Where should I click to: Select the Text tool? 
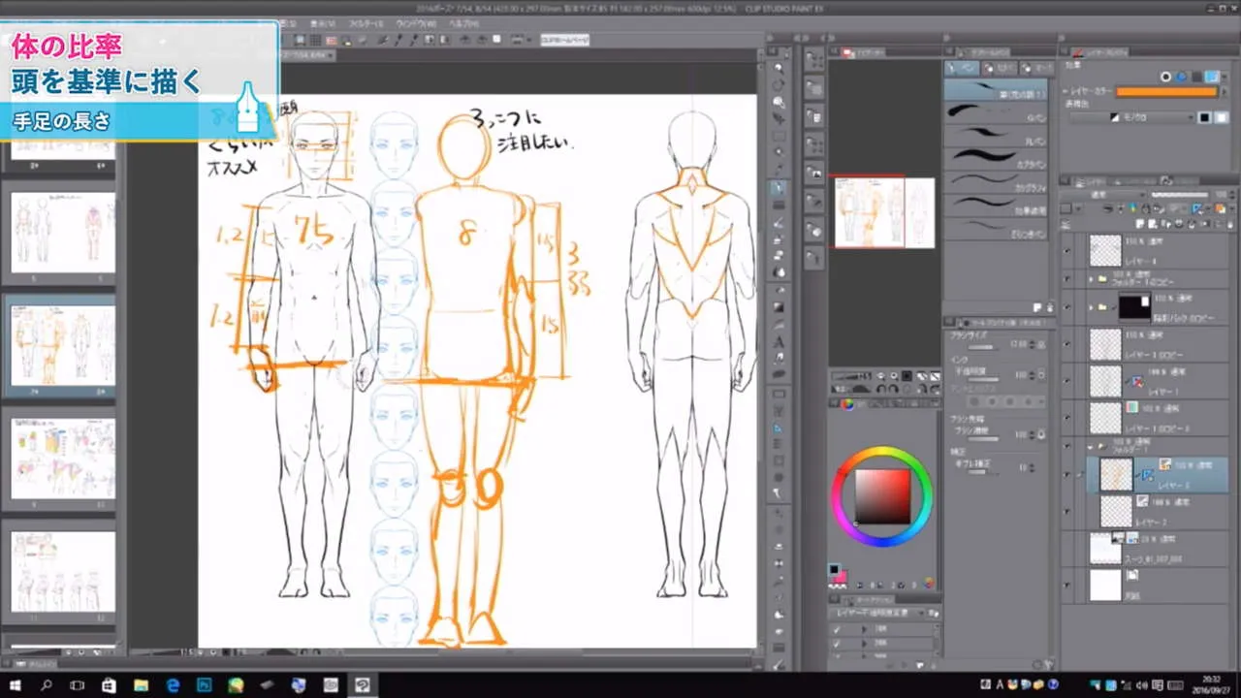point(780,338)
